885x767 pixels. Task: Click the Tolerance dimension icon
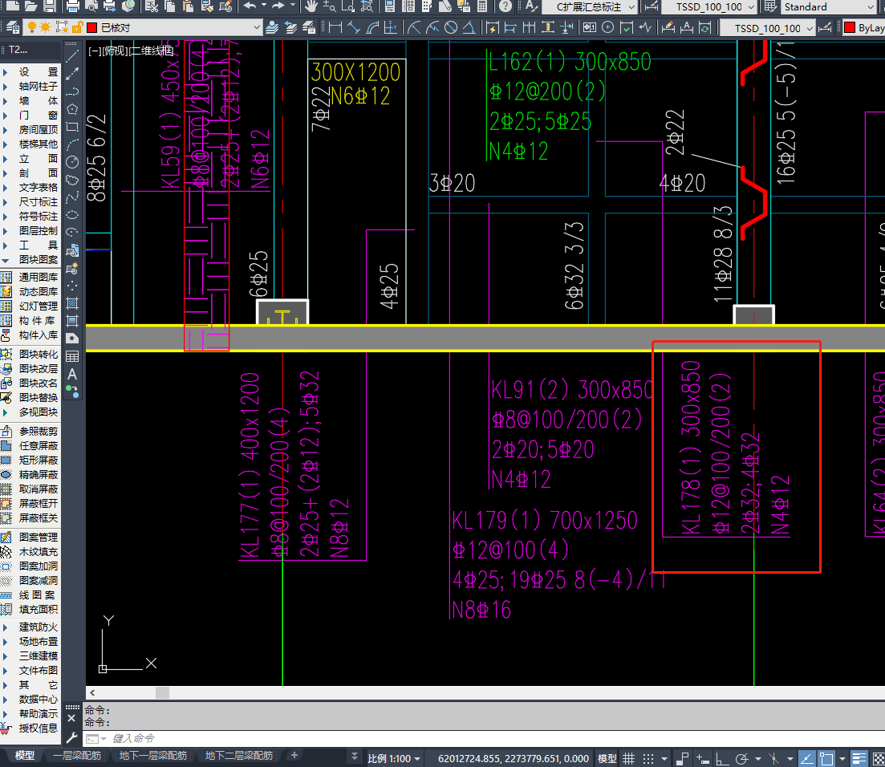(589, 27)
